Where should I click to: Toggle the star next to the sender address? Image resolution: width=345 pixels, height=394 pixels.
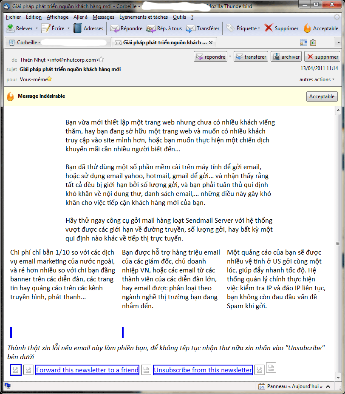(101, 60)
